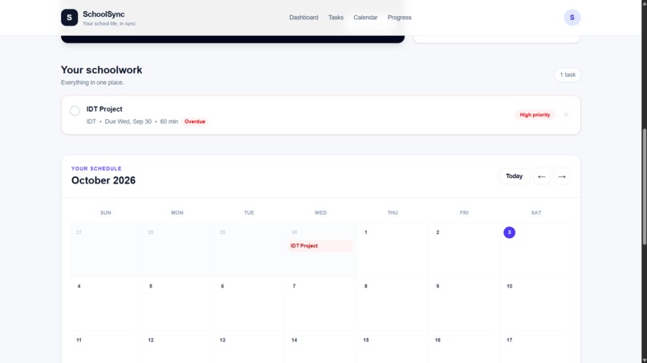This screenshot has width=647, height=363.
Task: Open the Dashboard nav item
Action: (x=303, y=18)
